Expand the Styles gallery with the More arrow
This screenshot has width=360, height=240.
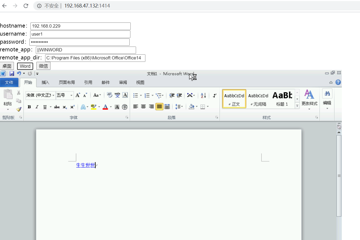tap(297, 106)
